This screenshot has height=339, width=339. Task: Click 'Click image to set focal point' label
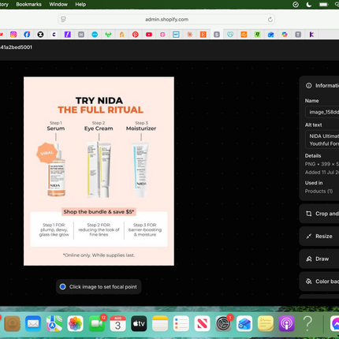click(103, 287)
